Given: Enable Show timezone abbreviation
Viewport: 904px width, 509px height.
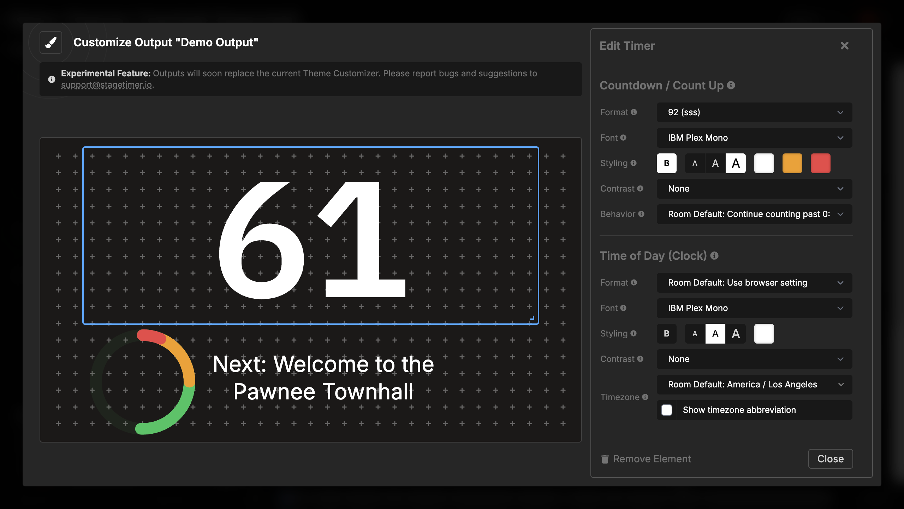Looking at the screenshot, I should coord(667,410).
